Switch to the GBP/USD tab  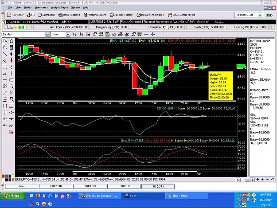coord(90,186)
